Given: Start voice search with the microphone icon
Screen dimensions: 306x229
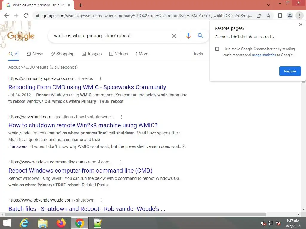Looking at the screenshot, I should click(x=188, y=36).
